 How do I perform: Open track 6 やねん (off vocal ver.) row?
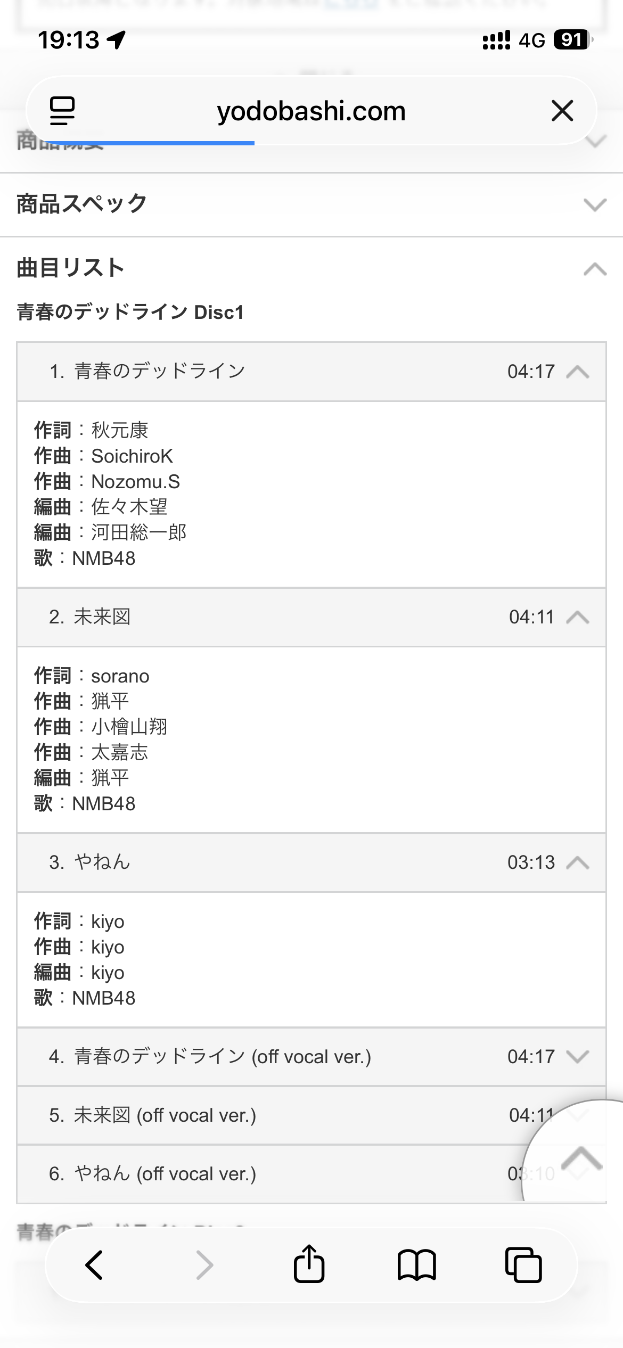click(266, 1173)
